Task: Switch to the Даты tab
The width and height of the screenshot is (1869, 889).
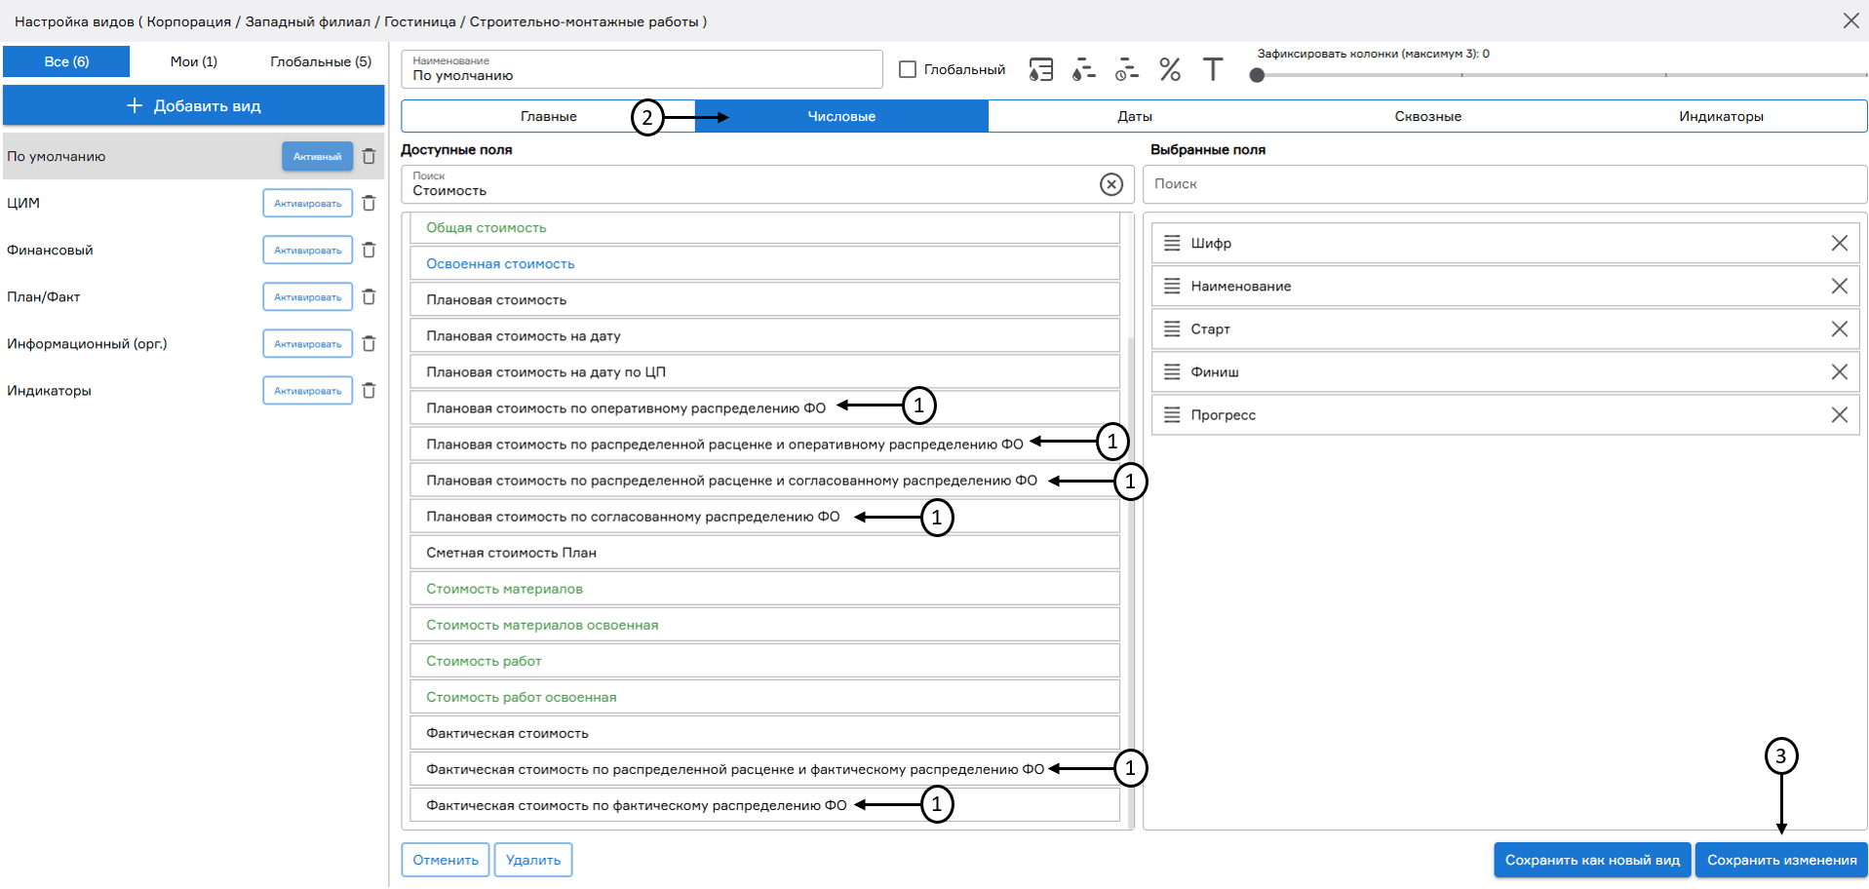Action: point(1134,116)
